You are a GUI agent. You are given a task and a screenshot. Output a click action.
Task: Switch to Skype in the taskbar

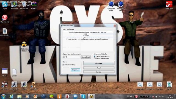coord(83,97)
